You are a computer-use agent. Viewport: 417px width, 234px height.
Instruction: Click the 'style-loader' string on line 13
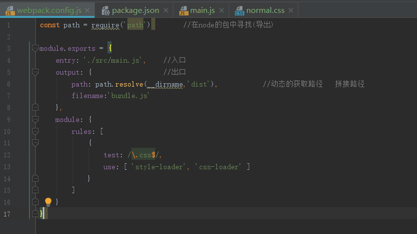[x=159, y=167]
